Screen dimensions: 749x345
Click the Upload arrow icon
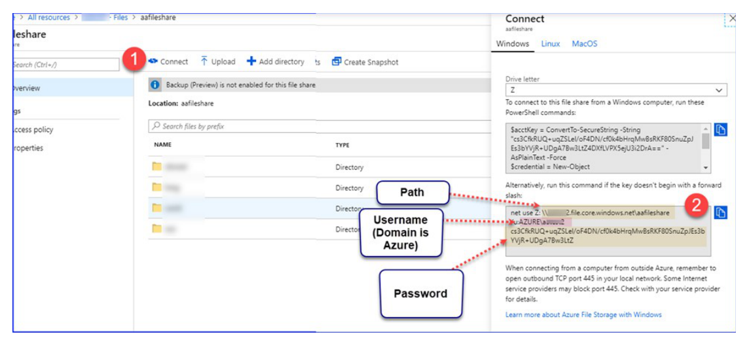[204, 61]
